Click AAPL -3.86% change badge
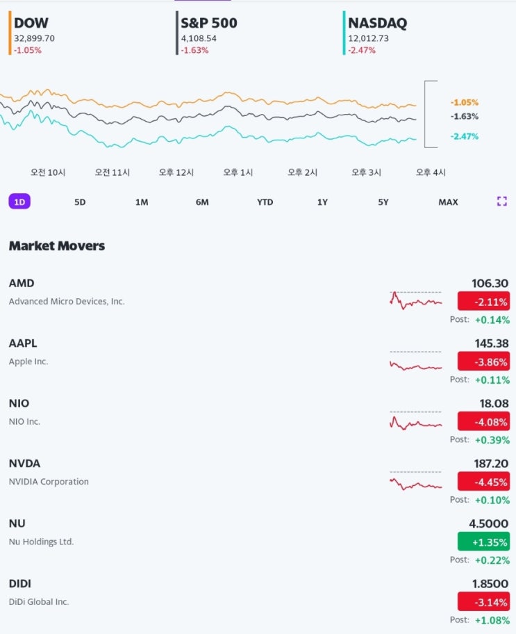 coord(483,361)
